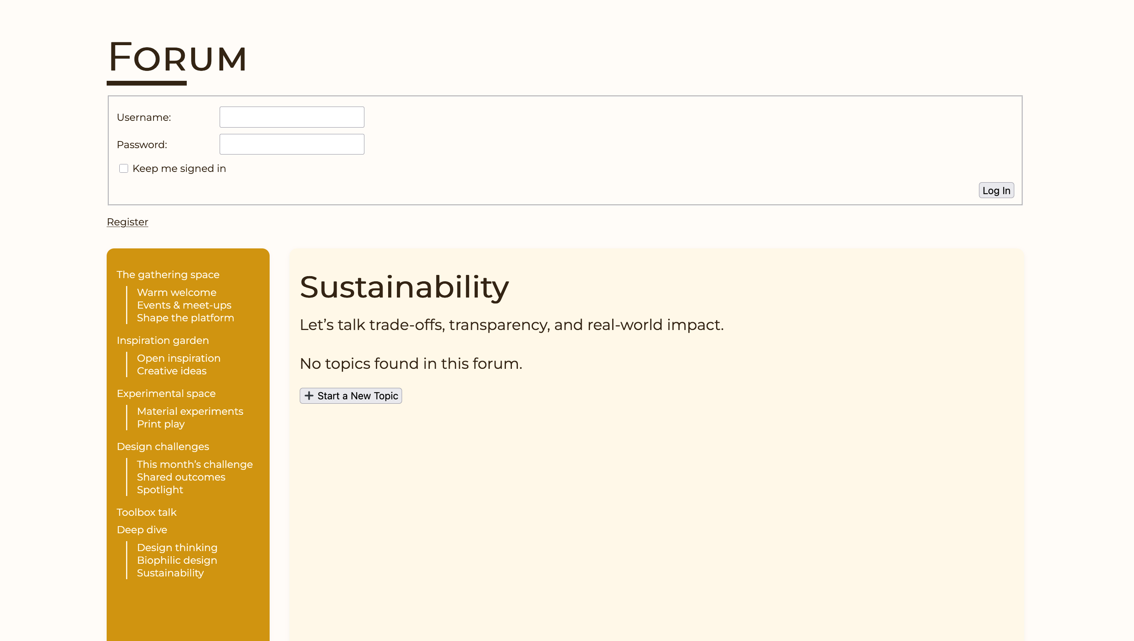The image size is (1134, 641).
Task: Select Shape the platform in sidebar
Action: pyautogui.click(x=185, y=318)
